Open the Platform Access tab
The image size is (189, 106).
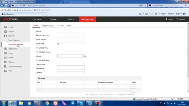48,26
